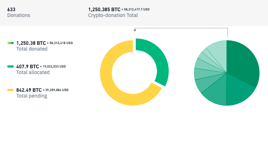Click the 'Total donated' label
Image resolution: width=268 pixels, height=142 pixels.
pos(32,49)
